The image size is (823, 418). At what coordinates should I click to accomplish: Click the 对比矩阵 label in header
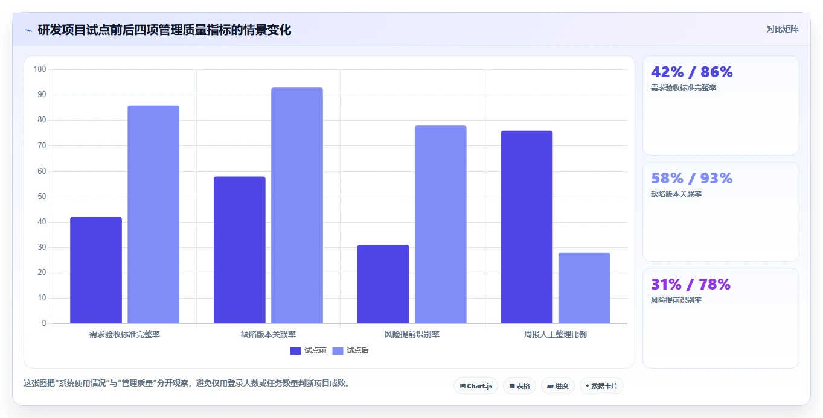pos(782,30)
